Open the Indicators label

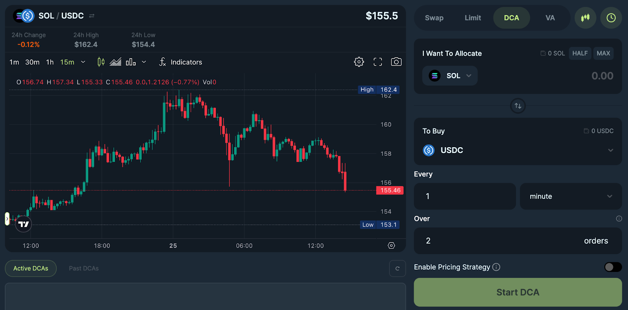186,62
